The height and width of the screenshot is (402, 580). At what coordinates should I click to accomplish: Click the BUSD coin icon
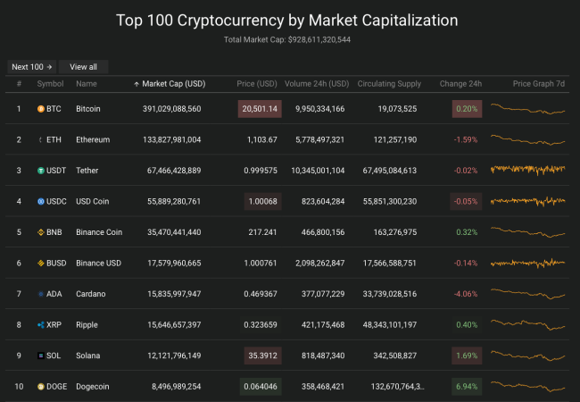point(41,264)
